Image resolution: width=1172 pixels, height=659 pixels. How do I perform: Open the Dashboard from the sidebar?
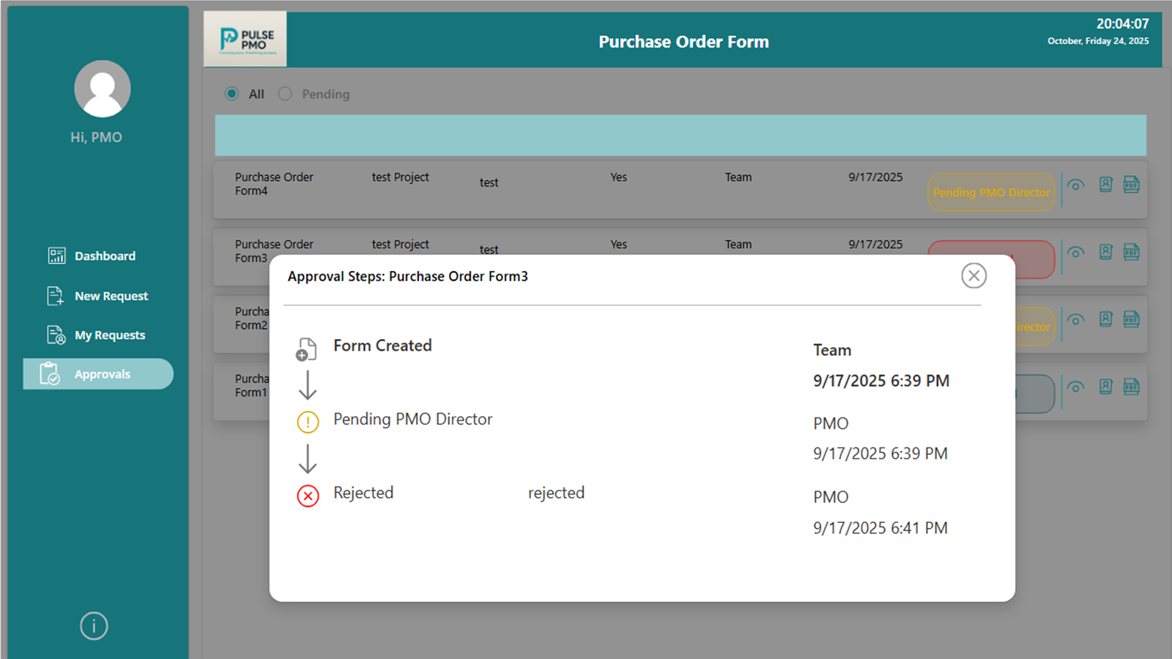coord(105,256)
